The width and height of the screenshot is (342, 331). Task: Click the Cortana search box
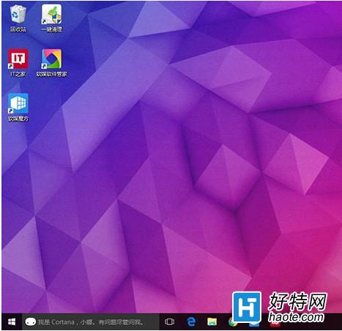pyautogui.click(x=91, y=321)
